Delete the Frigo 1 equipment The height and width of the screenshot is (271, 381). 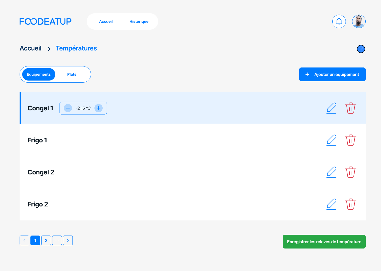(x=351, y=140)
